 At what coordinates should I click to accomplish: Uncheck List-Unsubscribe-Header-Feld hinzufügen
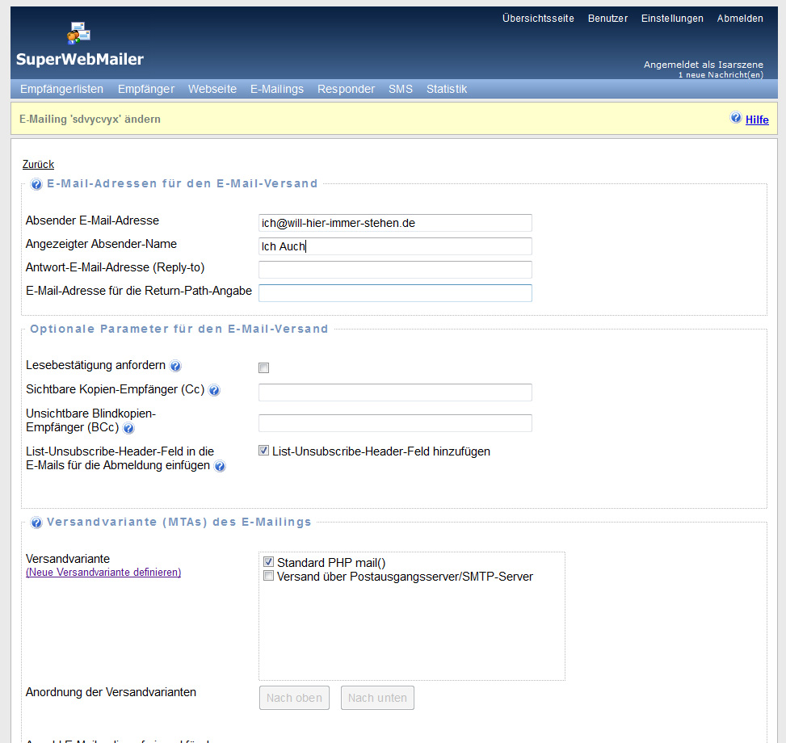tap(264, 451)
